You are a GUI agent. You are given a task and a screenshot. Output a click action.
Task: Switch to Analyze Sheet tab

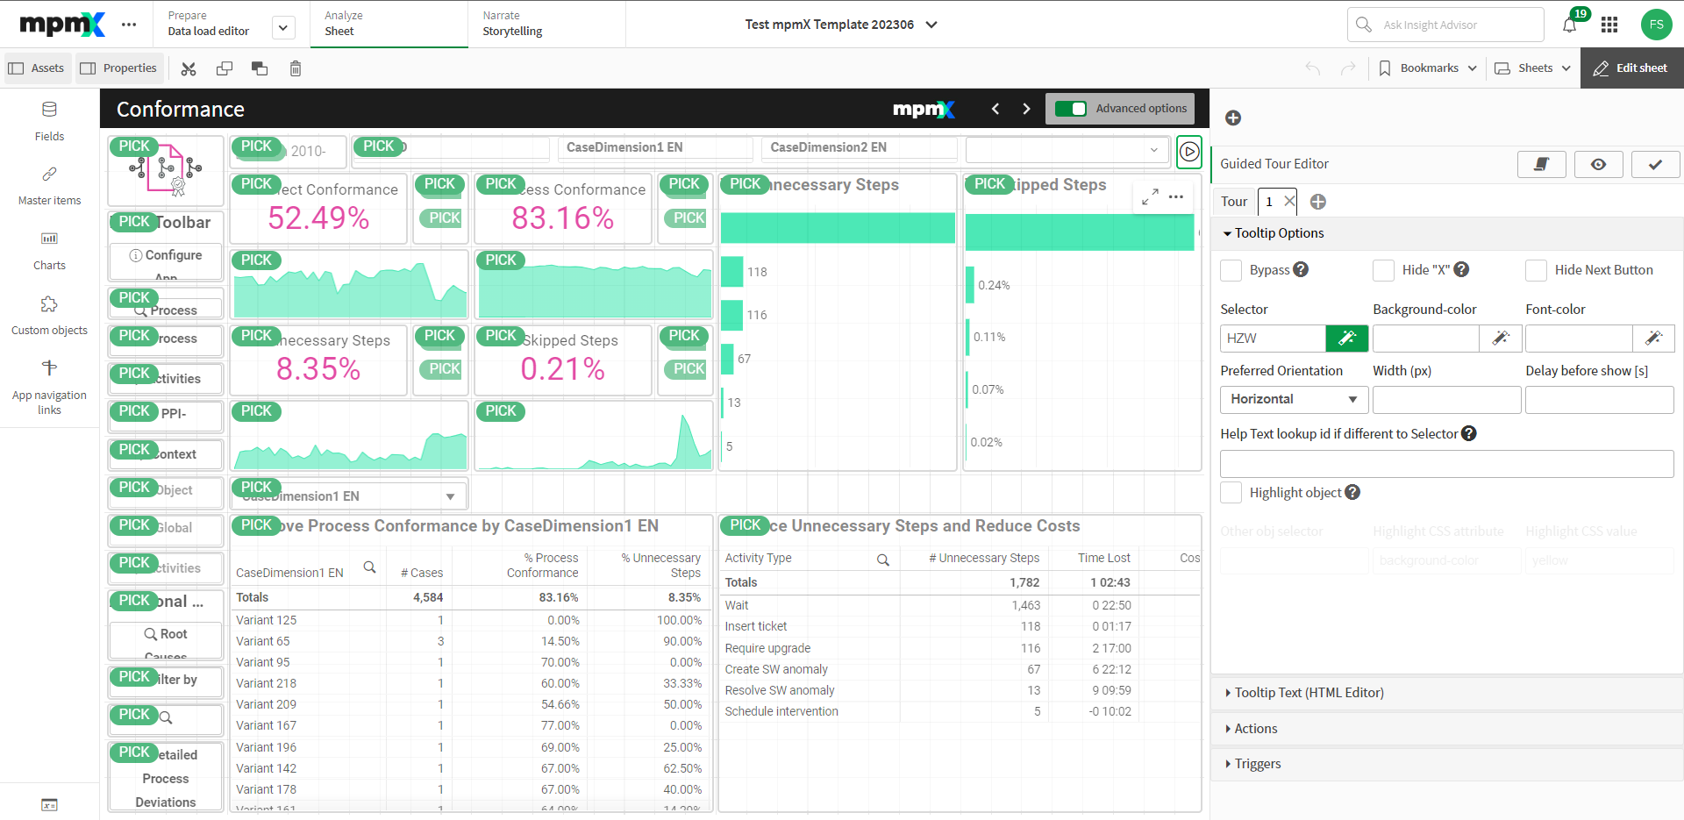click(389, 24)
